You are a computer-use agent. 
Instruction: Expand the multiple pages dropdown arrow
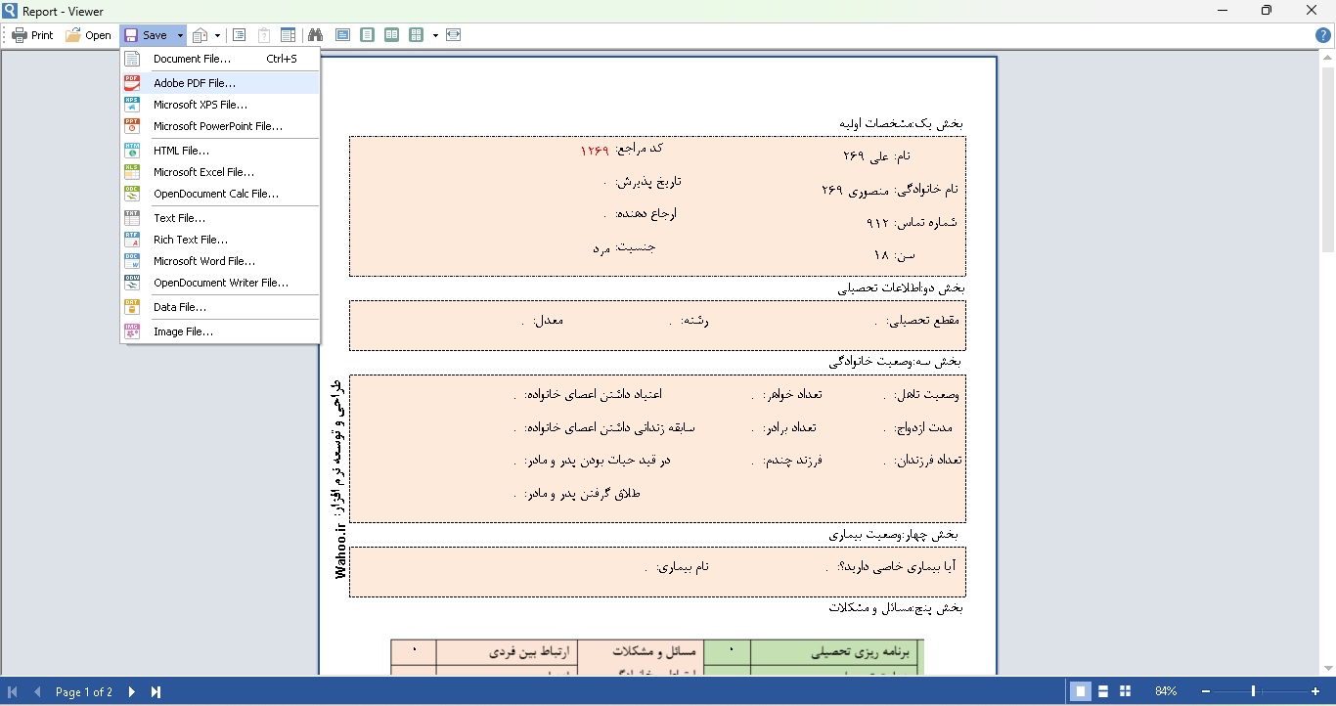(435, 35)
